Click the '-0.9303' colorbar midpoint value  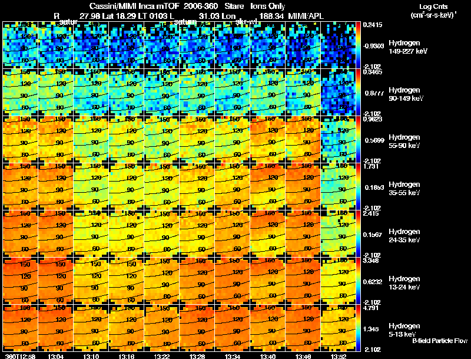pos(373,46)
